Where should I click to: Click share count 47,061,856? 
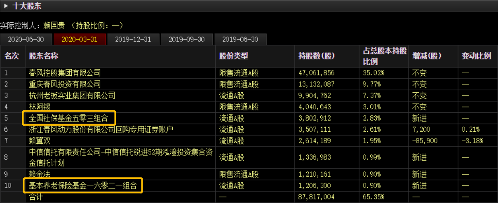(x=316, y=73)
